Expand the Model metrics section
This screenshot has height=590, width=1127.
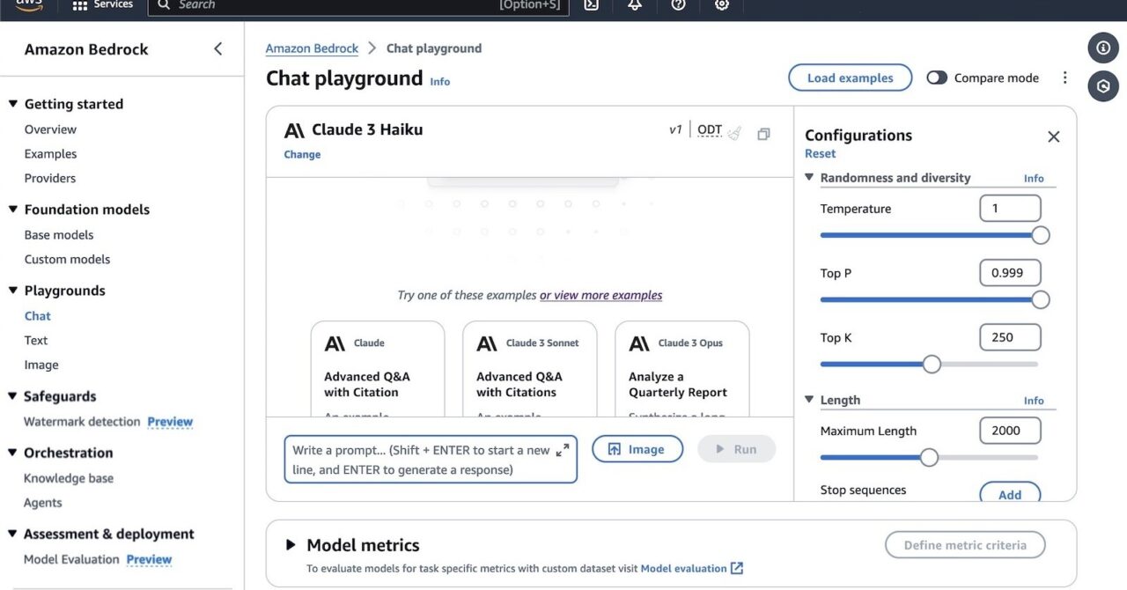(x=291, y=545)
